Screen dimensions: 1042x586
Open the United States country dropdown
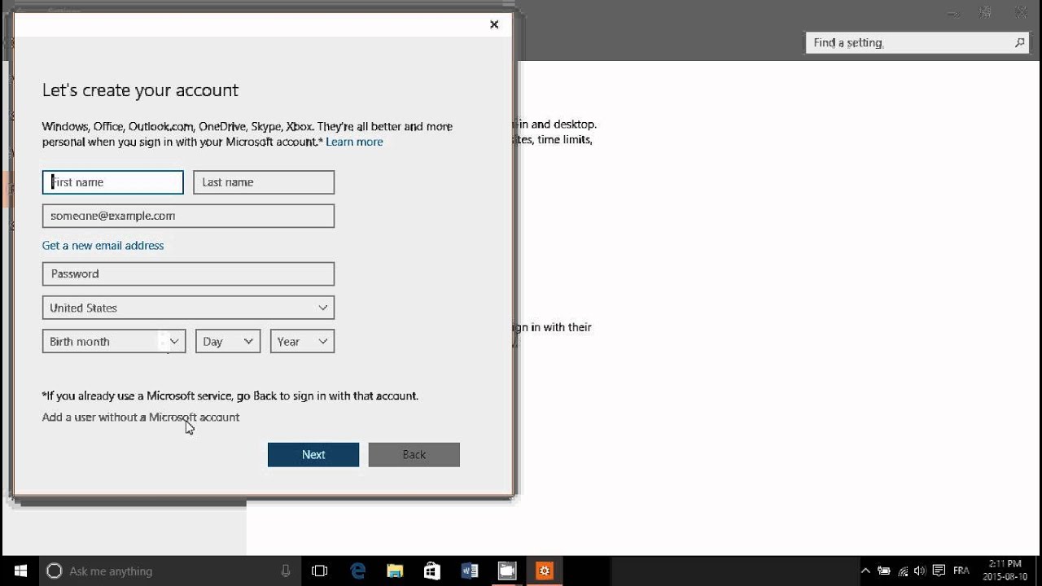tap(188, 308)
